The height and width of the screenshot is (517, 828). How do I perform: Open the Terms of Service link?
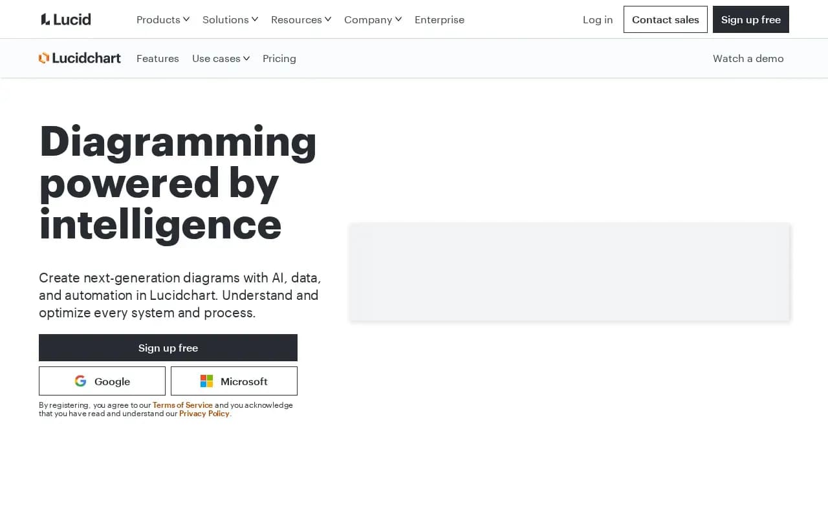click(x=182, y=405)
